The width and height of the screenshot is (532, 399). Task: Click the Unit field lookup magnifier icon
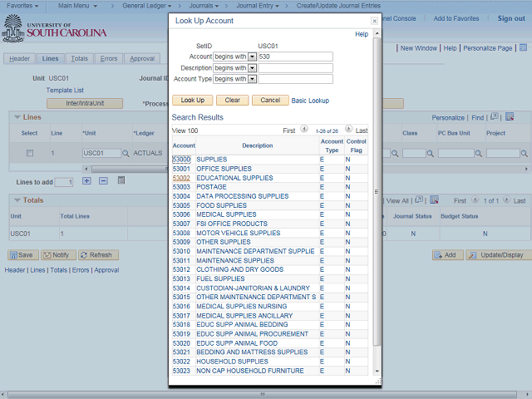click(x=126, y=154)
